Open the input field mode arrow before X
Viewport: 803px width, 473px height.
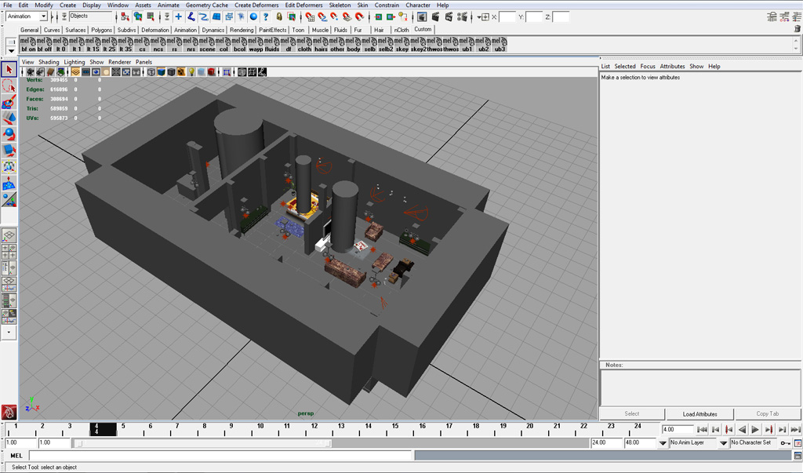point(482,17)
